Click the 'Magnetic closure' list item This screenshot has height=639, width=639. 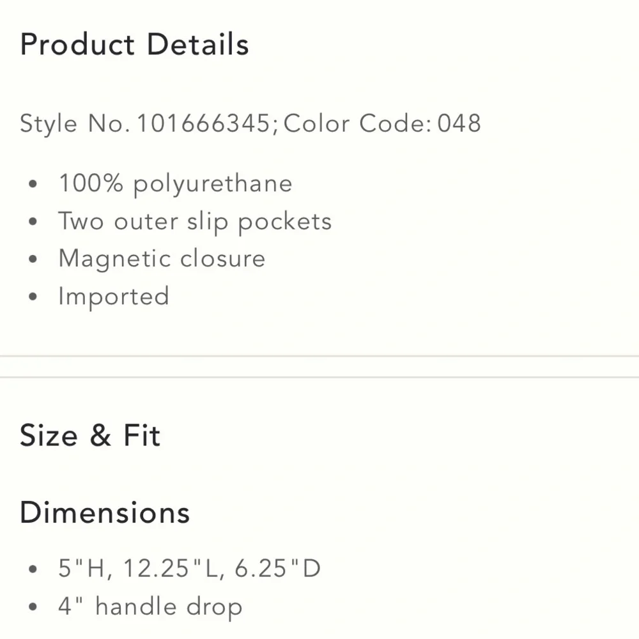[162, 259]
